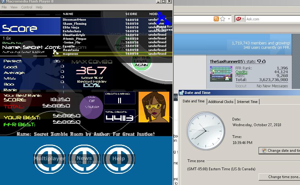Open the dropdown arrow beside the star

pos(229,19)
